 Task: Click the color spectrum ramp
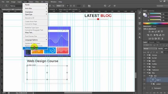click(x=155, y=23)
